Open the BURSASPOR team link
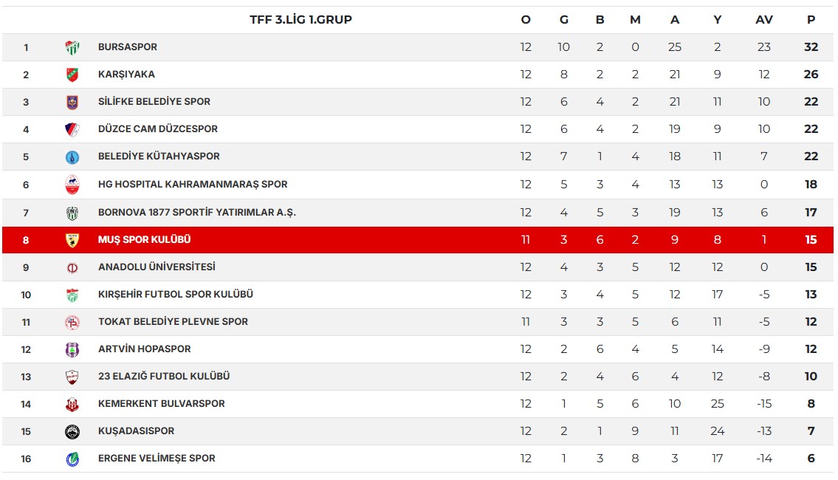The height and width of the screenshot is (480, 838). 128,47
